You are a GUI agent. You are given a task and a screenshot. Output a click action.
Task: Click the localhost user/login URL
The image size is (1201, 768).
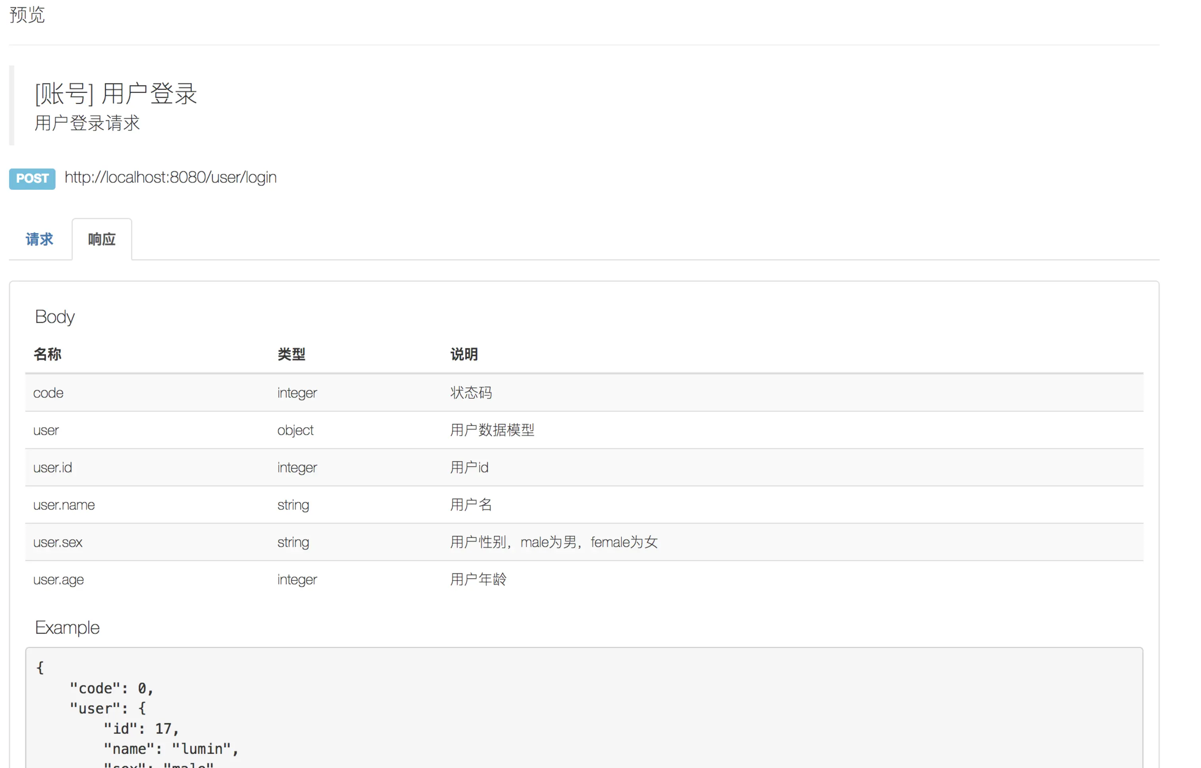[170, 178]
